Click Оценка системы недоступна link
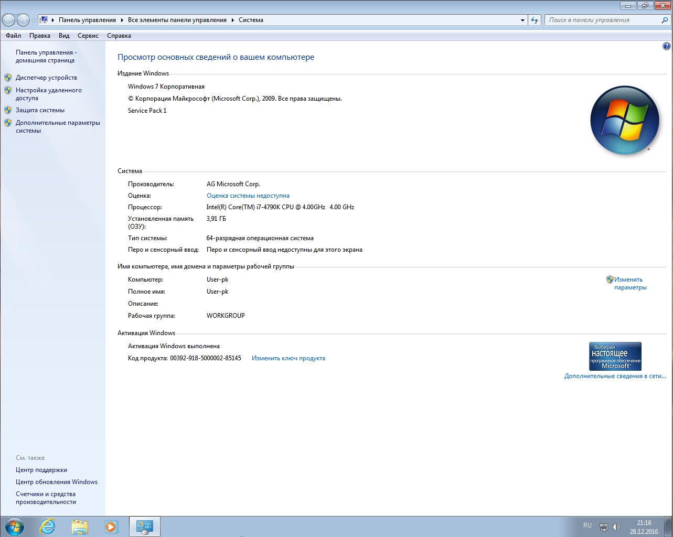673x537 pixels. coord(248,196)
